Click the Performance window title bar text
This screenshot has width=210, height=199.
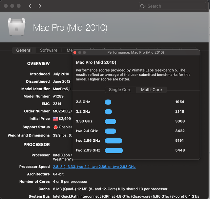[x=136, y=52]
